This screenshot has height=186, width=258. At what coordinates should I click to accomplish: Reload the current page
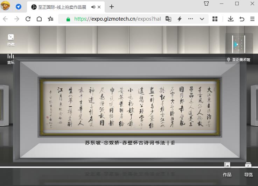point(28,19)
